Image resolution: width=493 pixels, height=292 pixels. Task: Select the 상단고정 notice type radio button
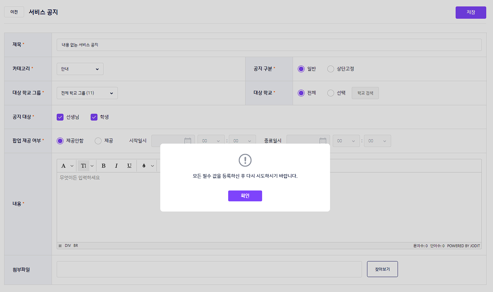(x=331, y=69)
